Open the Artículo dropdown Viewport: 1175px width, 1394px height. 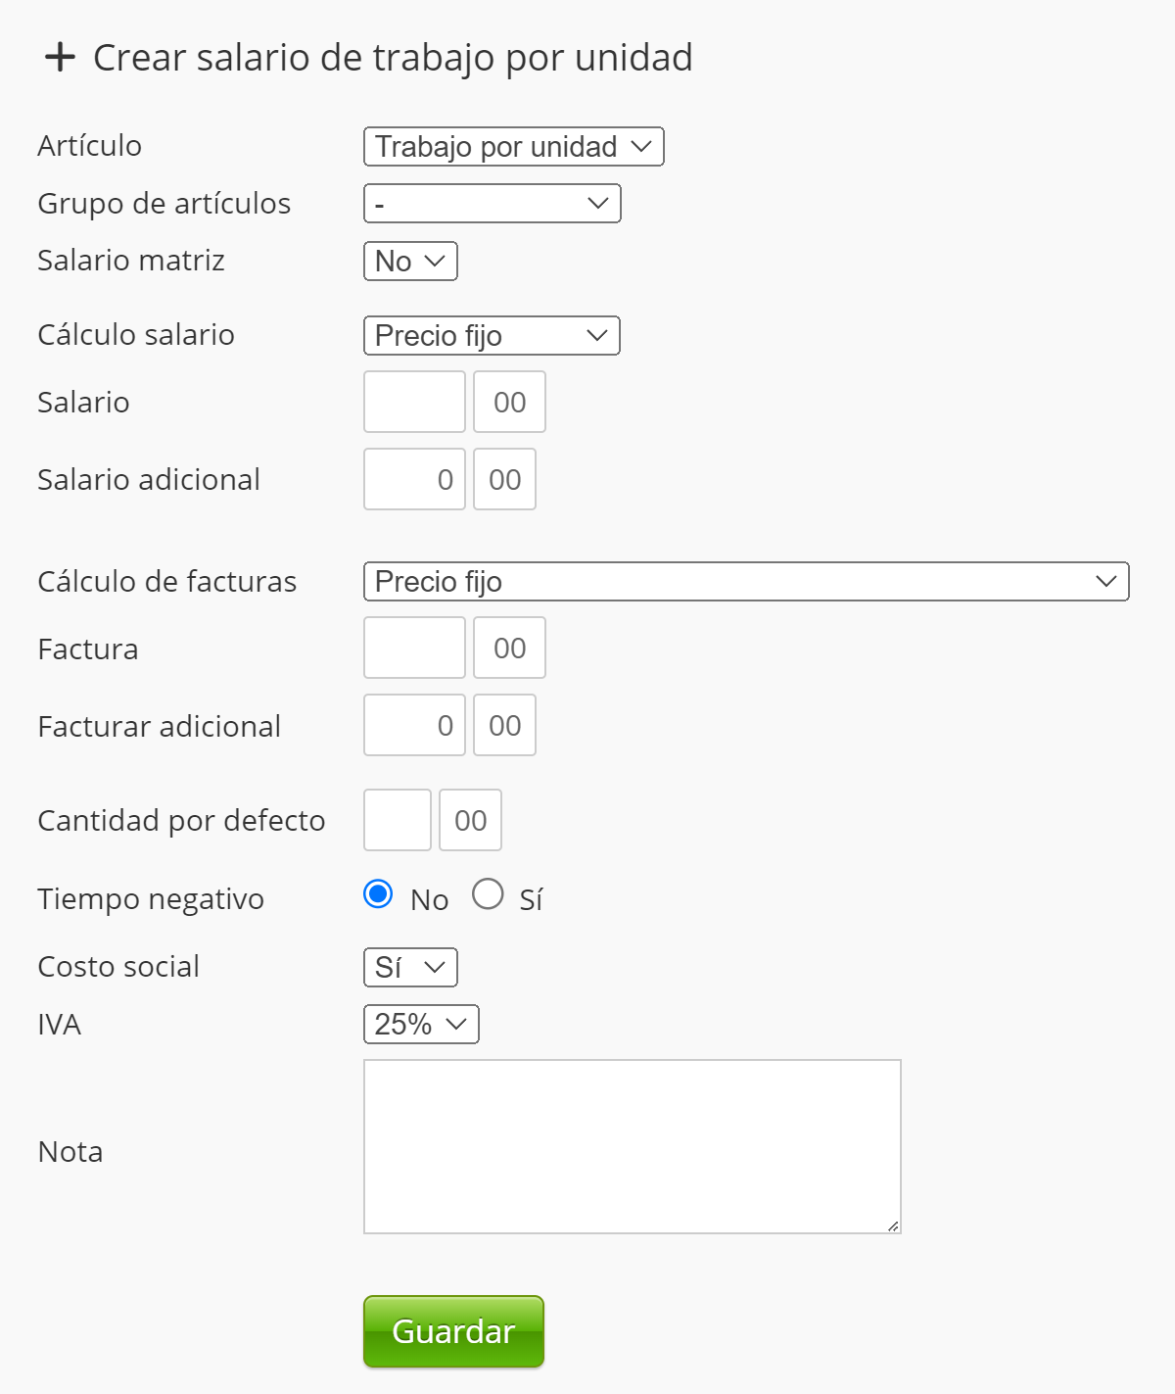[513, 147]
